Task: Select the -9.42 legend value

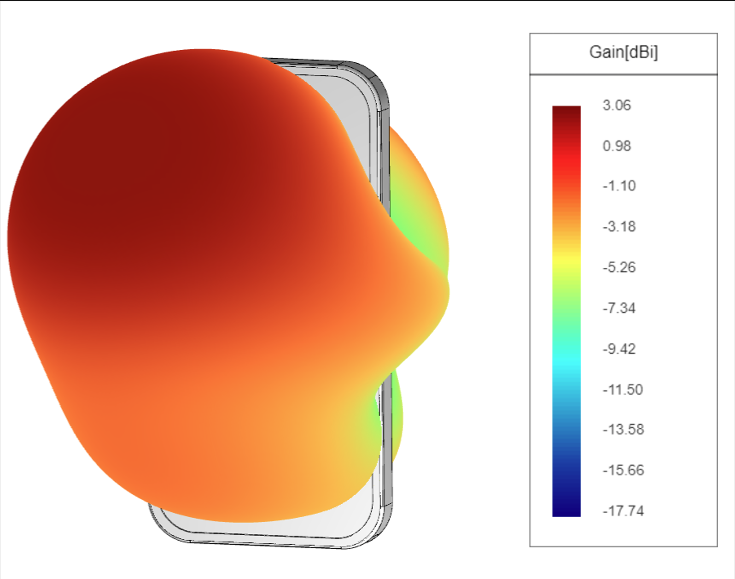Action: [x=619, y=349]
